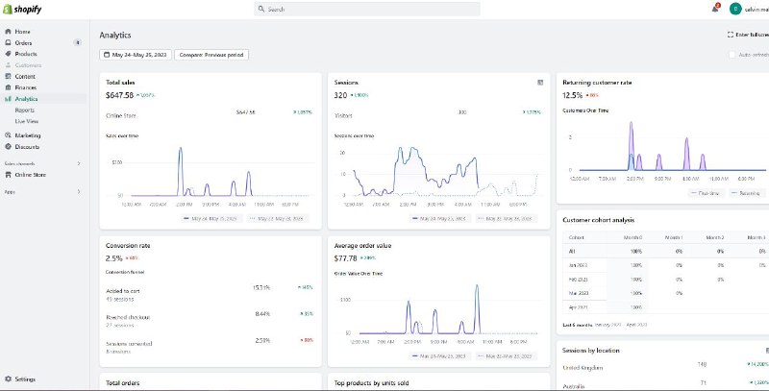Click the Settings gear icon
The image size is (769, 391).
[x=8, y=379]
